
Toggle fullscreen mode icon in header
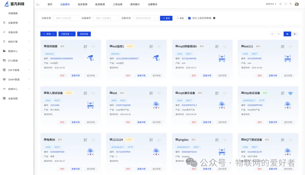286,4
